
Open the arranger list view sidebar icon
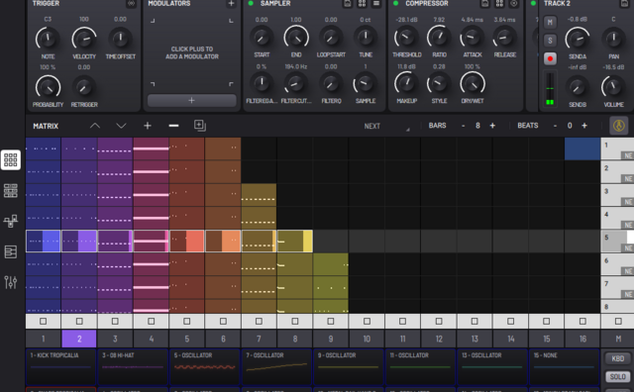[11, 251]
